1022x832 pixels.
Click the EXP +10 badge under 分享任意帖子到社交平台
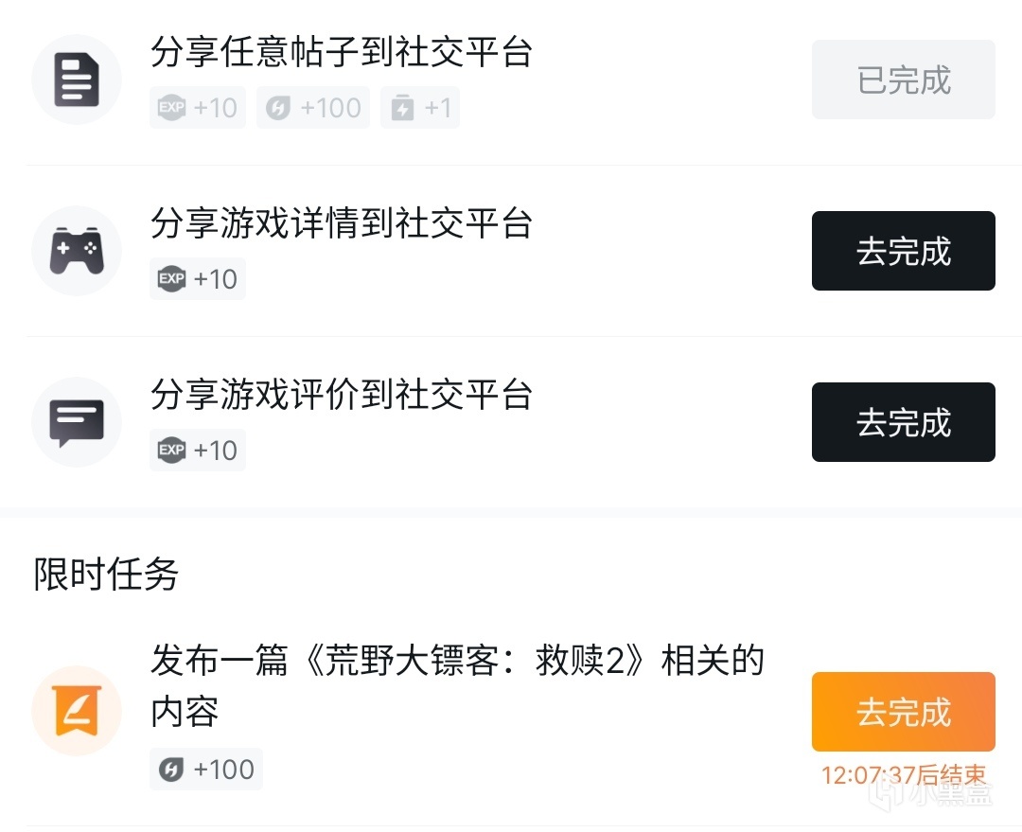[198, 108]
